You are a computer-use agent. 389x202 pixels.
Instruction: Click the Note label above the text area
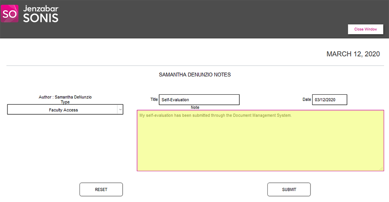195,107
